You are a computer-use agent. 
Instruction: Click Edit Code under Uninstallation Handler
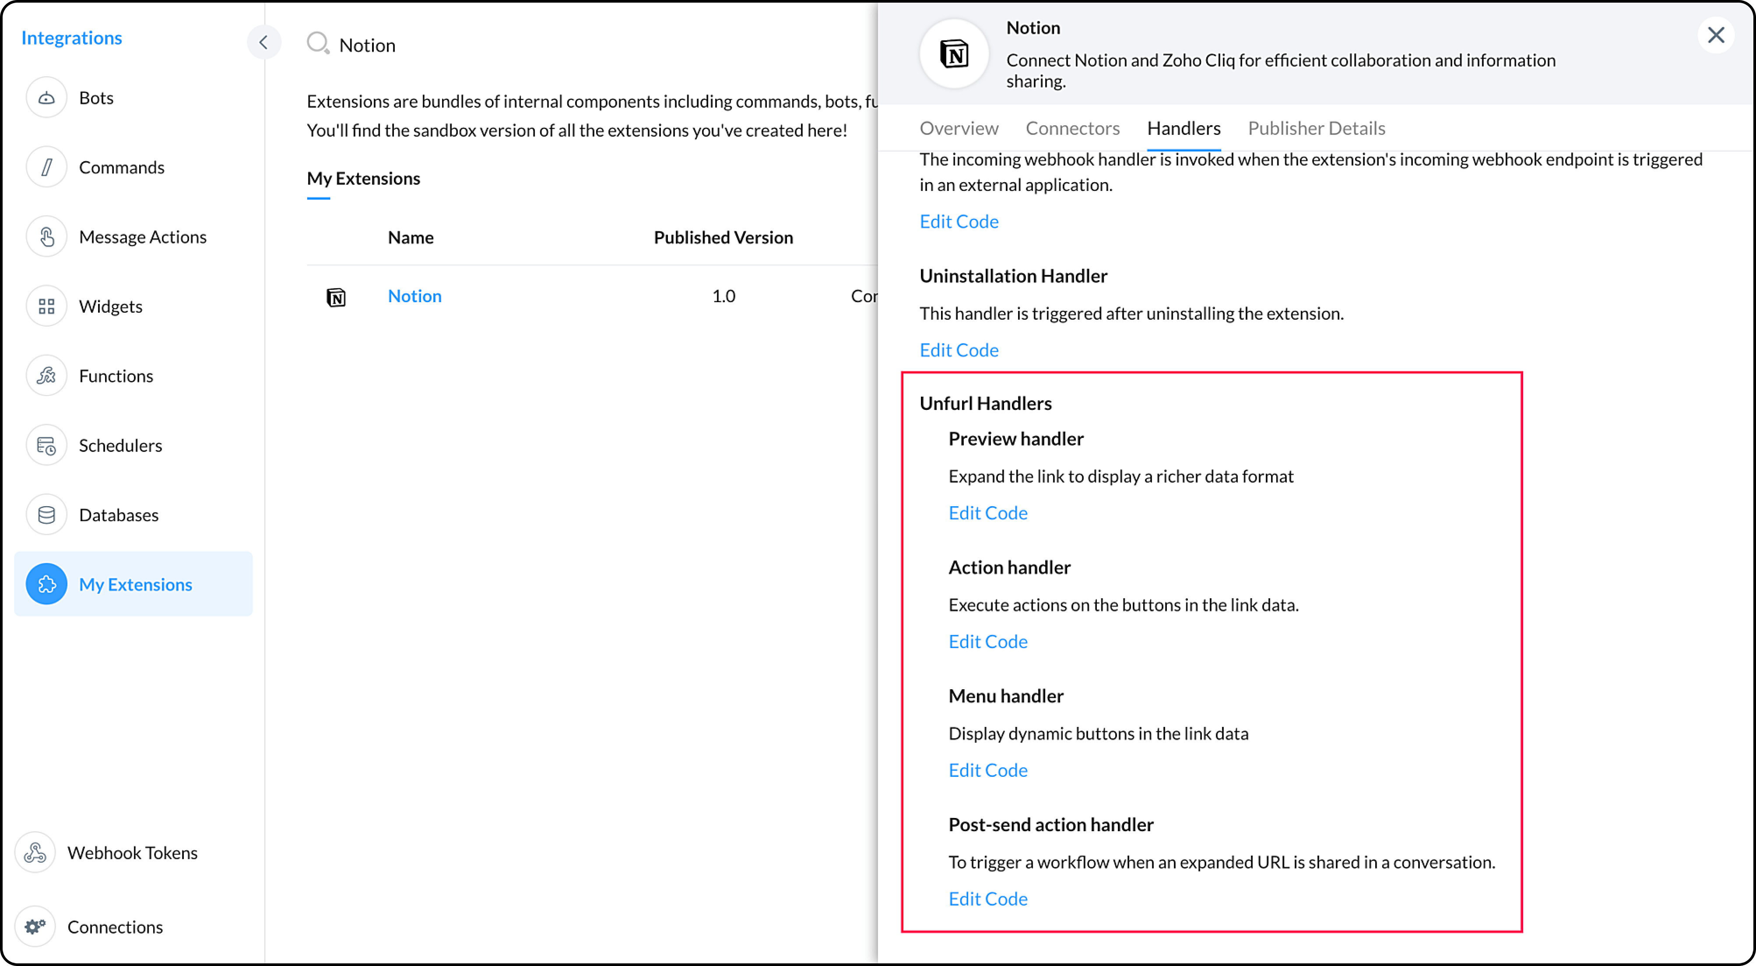tap(959, 350)
